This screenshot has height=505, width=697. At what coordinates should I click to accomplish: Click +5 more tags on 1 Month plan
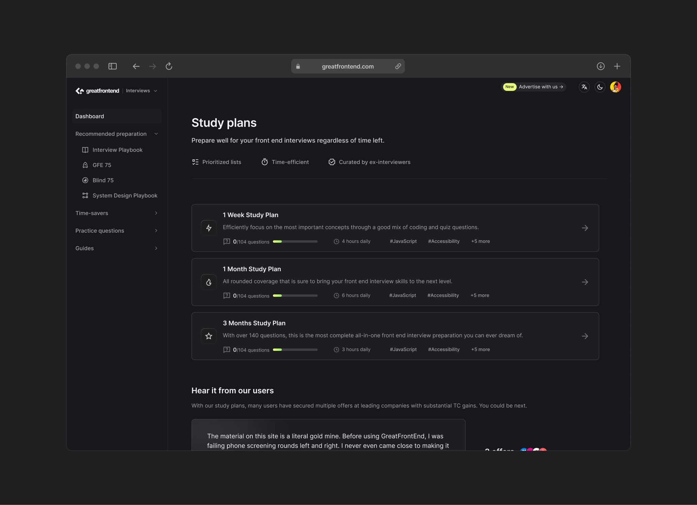click(480, 295)
